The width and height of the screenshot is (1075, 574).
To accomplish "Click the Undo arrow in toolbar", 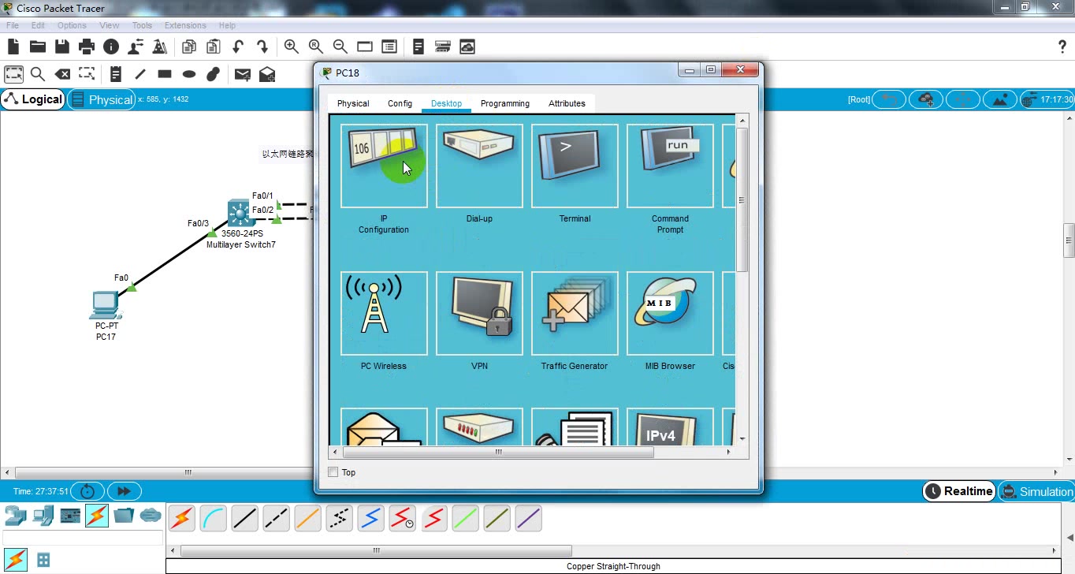I will 238,47.
